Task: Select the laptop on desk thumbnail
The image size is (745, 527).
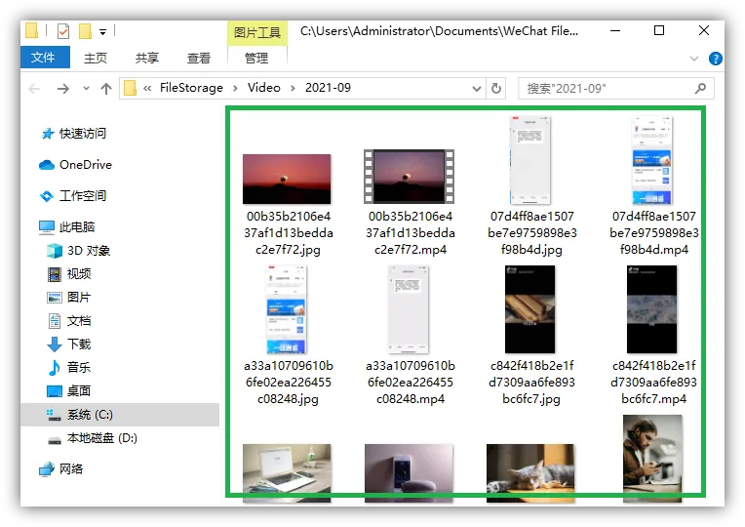Action: coord(287,472)
